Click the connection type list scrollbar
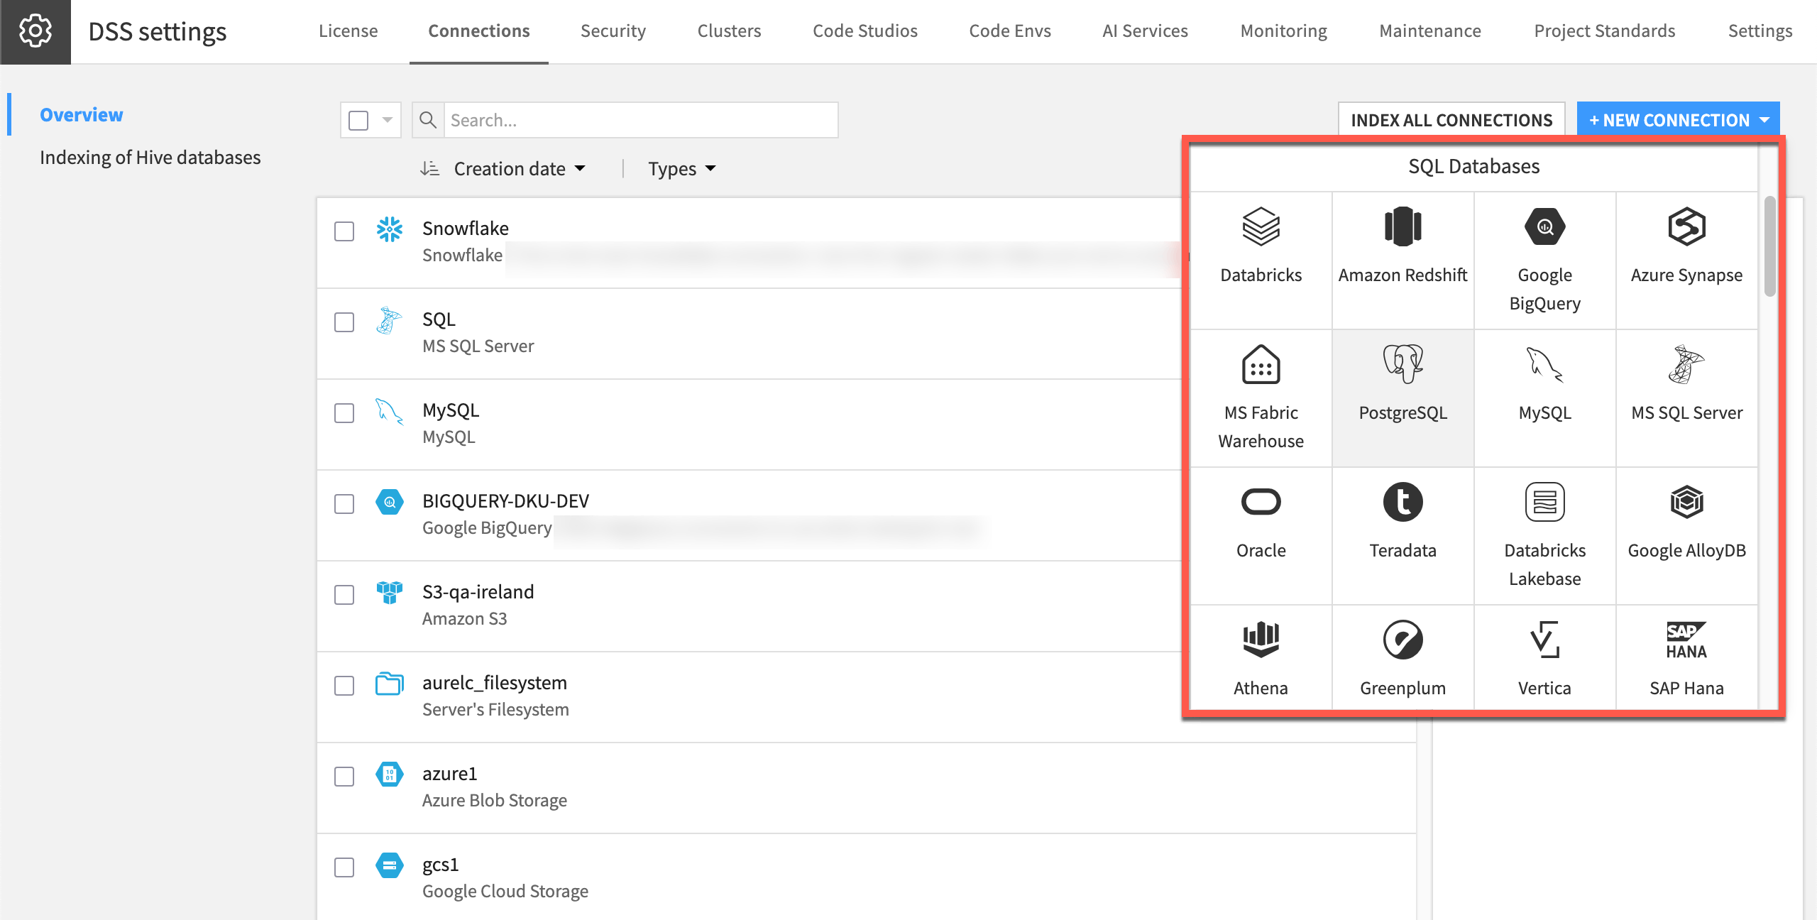This screenshot has height=920, width=1817. point(1770,246)
